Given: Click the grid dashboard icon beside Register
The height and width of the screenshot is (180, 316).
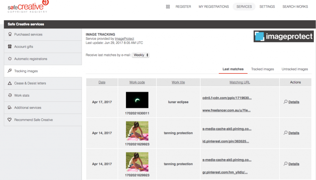Looking at the screenshot, I should (168, 6).
